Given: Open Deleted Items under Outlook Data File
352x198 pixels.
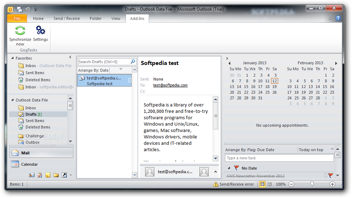Looking at the screenshot, I should [34, 127].
